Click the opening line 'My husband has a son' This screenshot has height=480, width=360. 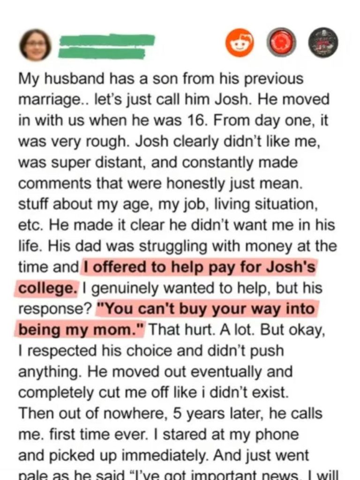[x=99, y=79]
